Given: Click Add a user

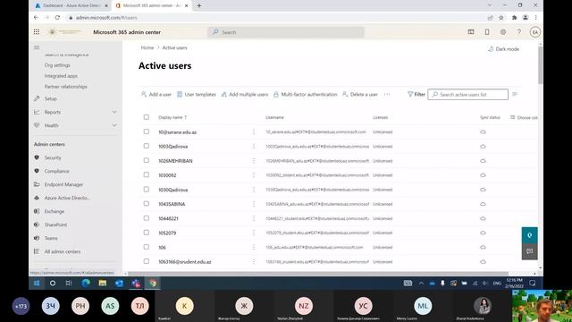Looking at the screenshot, I should [x=156, y=94].
